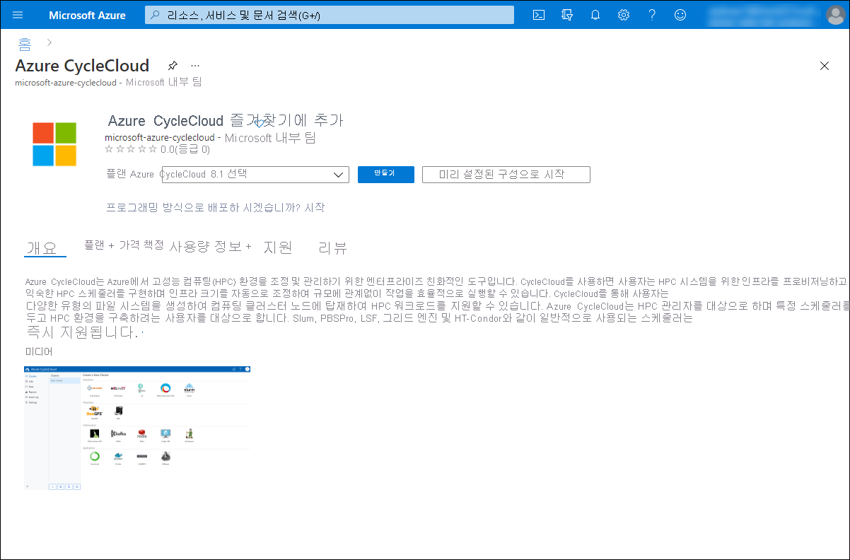Click the 만들기 button

coord(385,174)
